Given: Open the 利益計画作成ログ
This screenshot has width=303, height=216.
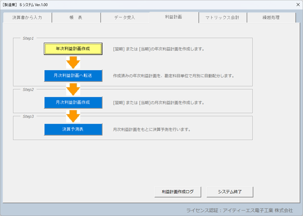Looking at the screenshot, I should (x=178, y=192).
